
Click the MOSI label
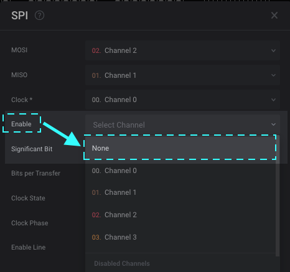19,50
